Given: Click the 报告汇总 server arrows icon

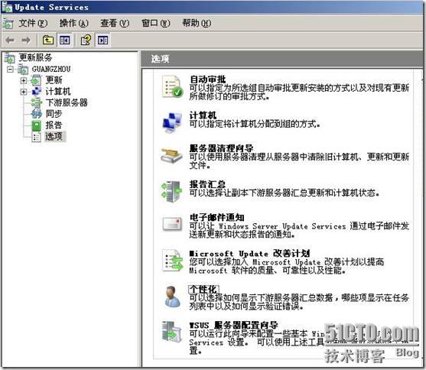Looking at the screenshot, I should pos(171,192).
